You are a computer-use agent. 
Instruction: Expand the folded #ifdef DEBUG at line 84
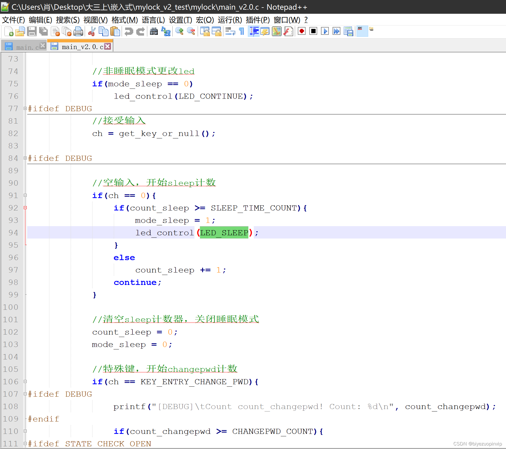click(x=25, y=158)
